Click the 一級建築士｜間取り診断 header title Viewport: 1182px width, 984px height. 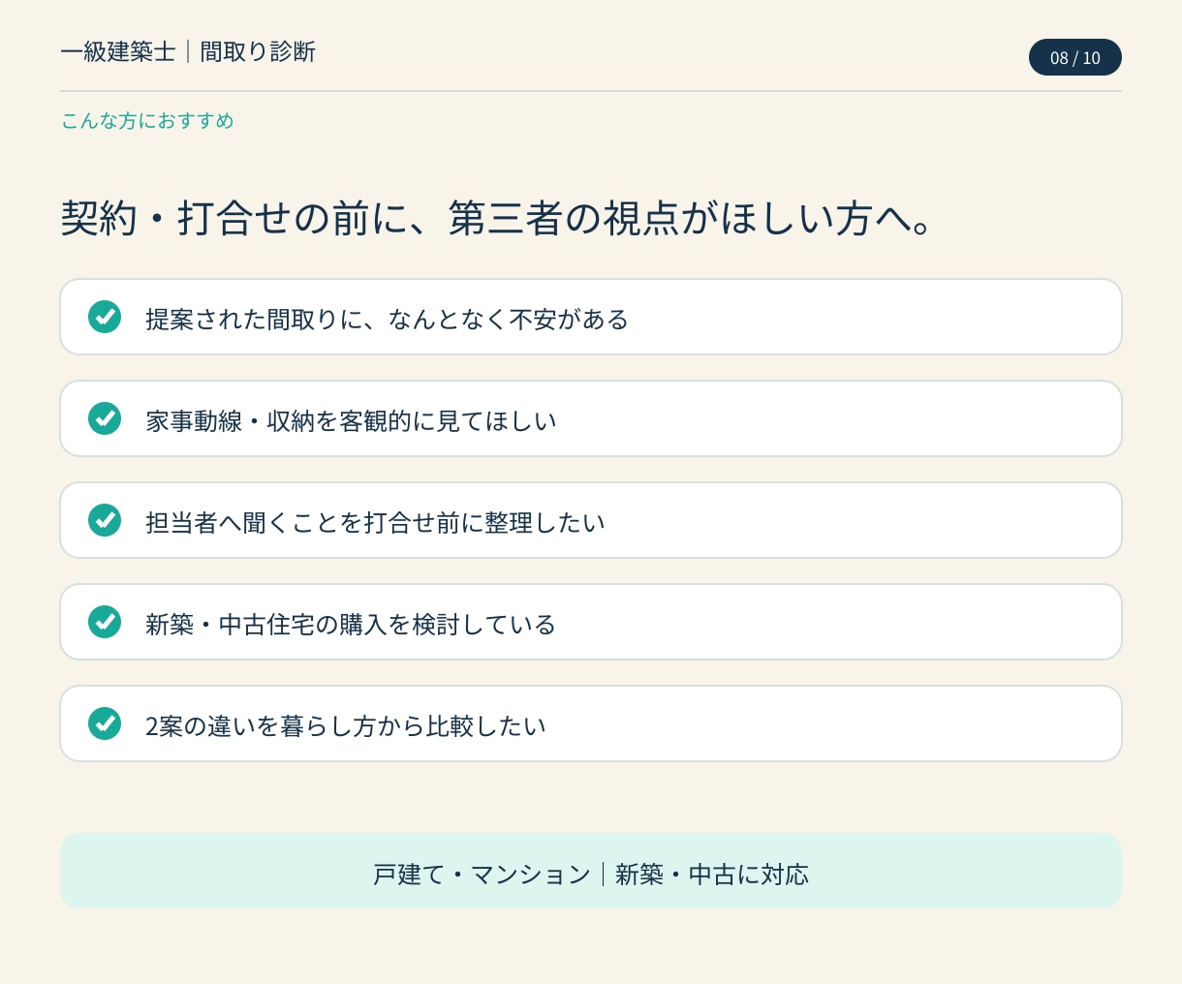(188, 51)
